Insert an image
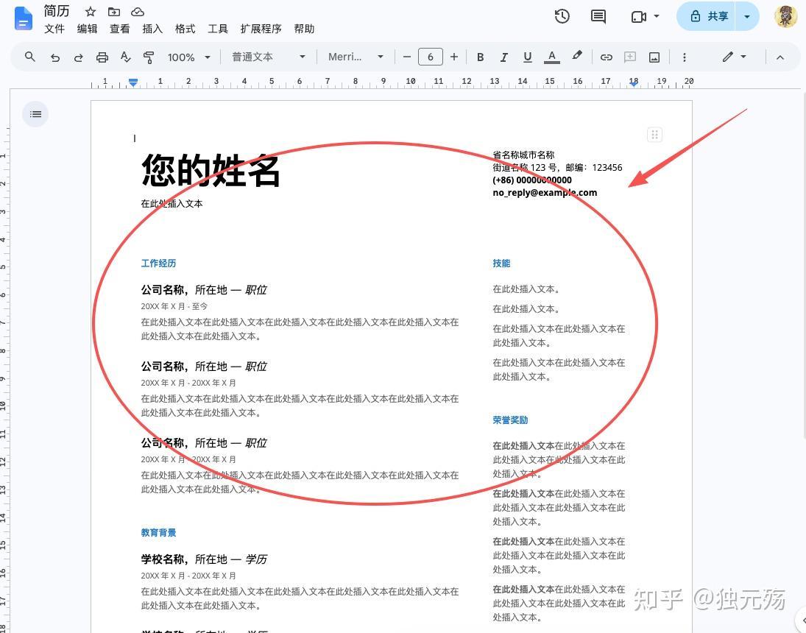The width and height of the screenshot is (806, 633). [x=654, y=57]
